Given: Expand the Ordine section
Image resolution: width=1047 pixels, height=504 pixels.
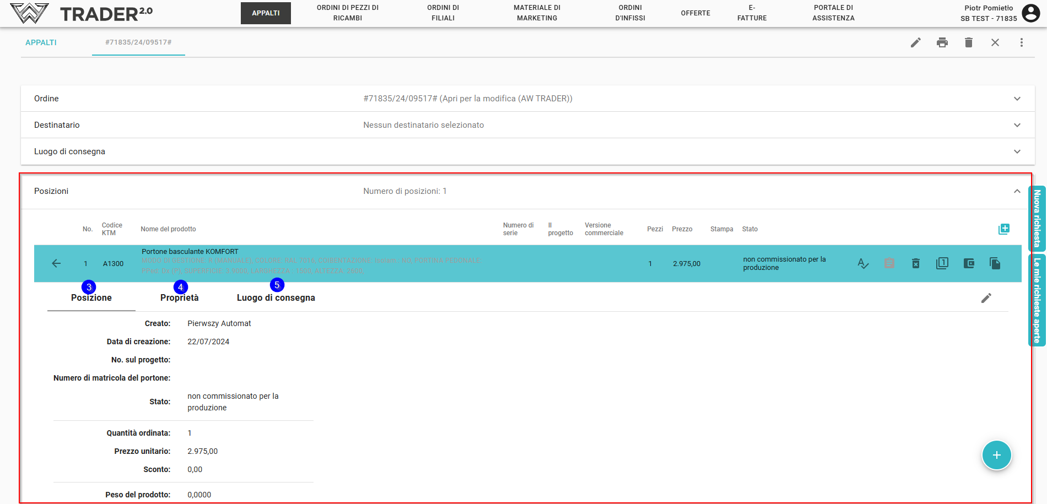Looking at the screenshot, I should (x=1017, y=99).
